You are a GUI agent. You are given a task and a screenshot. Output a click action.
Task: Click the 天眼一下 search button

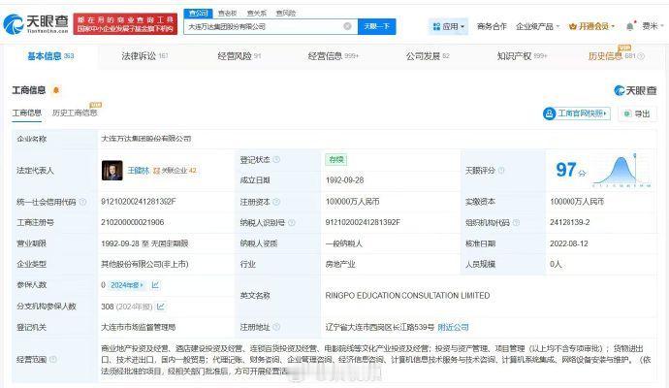377,26
